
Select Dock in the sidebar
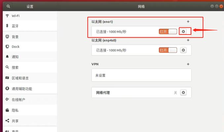(30, 47)
